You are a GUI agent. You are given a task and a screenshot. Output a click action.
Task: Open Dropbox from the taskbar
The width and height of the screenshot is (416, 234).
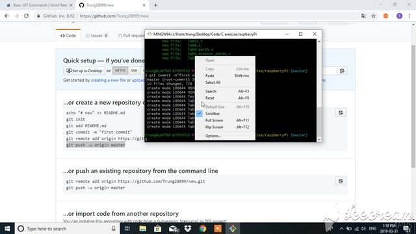coord(188,228)
